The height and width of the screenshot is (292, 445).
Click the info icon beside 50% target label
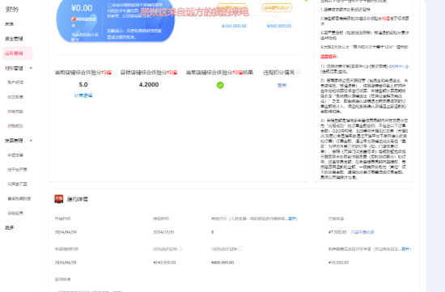click(180, 248)
